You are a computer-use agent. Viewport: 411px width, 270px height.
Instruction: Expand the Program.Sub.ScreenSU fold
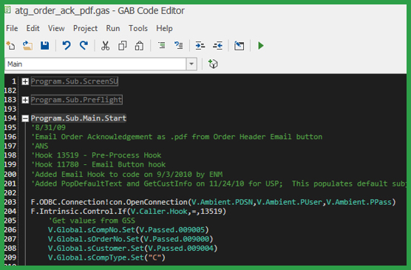click(25, 81)
